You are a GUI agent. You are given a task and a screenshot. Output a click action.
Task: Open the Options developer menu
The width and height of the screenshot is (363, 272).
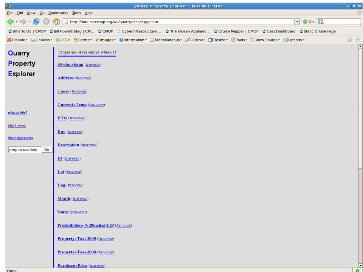coord(294,40)
